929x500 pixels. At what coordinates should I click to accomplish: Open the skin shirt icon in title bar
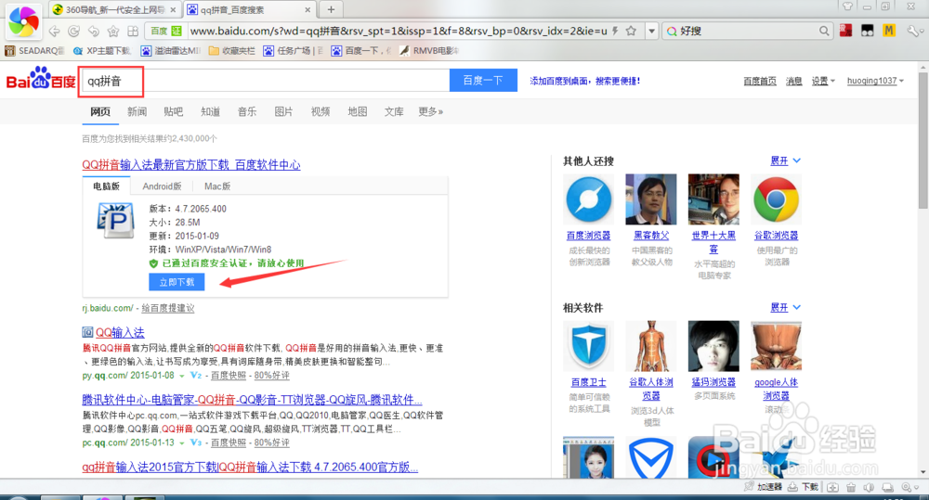847,6
